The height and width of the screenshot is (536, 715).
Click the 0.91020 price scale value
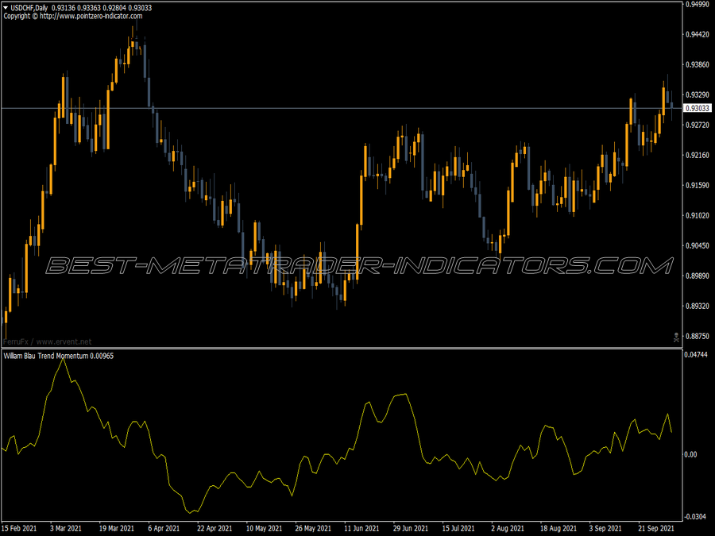click(x=698, y=215)
